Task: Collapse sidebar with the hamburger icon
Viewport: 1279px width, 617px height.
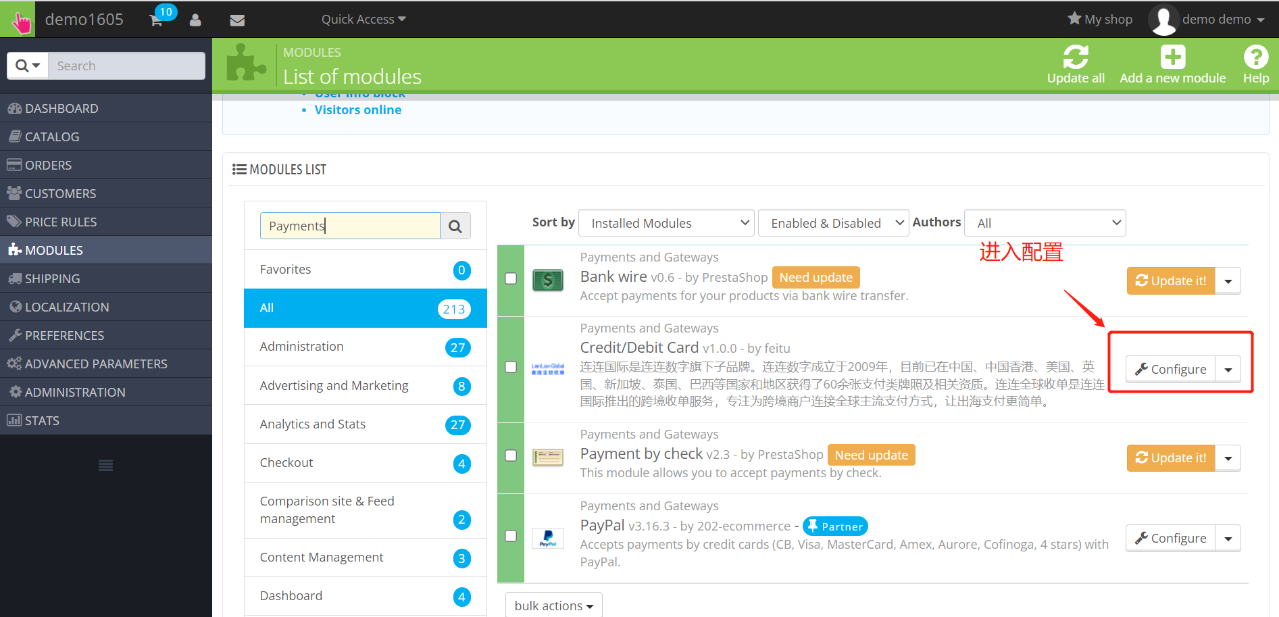Action: coord(106,466)
